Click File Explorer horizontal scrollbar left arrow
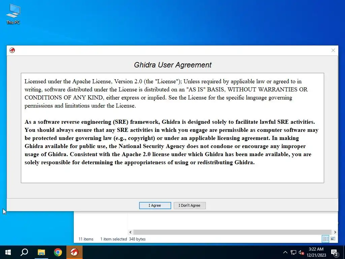The height and width of the screenshot is (259, 345). [x=130, y=232]
